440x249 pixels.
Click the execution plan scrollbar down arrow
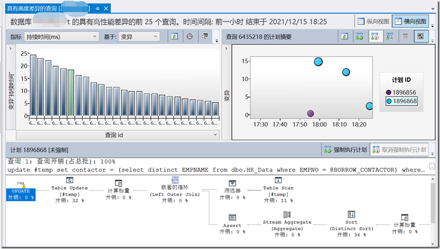point(432,244)
